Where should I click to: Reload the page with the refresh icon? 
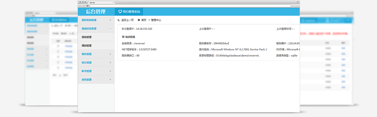87,6
